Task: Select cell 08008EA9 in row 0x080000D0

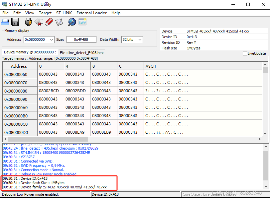Action: point(77,132)
